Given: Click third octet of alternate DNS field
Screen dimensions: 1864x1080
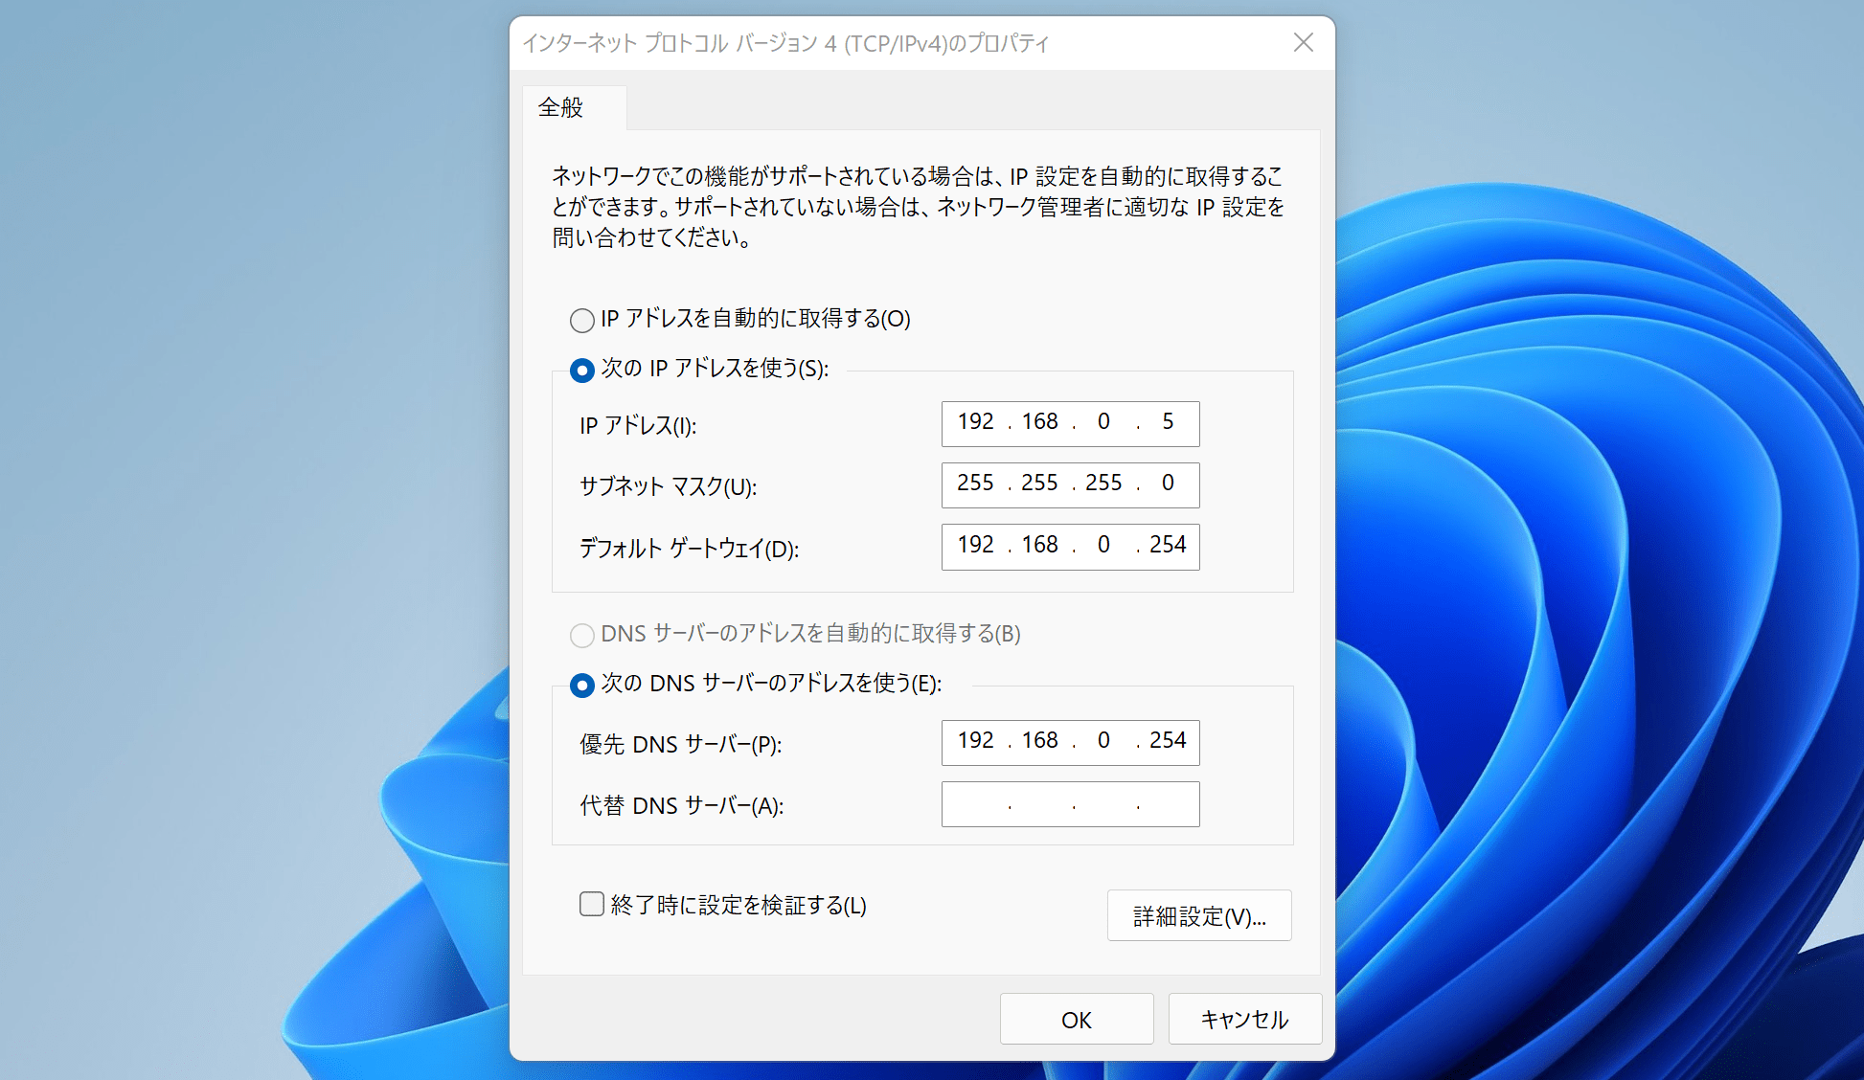Looking at the screenshot, I should [x=1104, y=804].
